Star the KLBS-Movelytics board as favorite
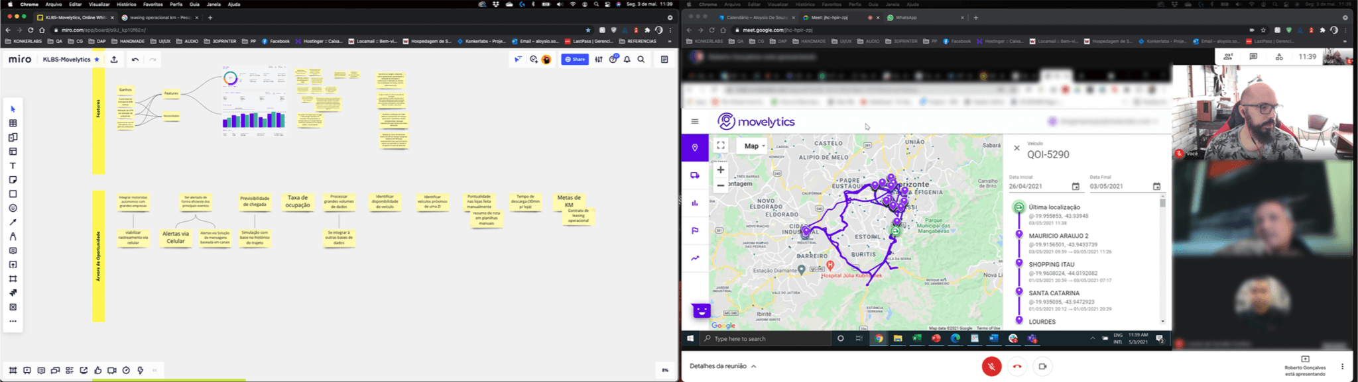Screen dimensions: 1358x382 coord(97,60)
